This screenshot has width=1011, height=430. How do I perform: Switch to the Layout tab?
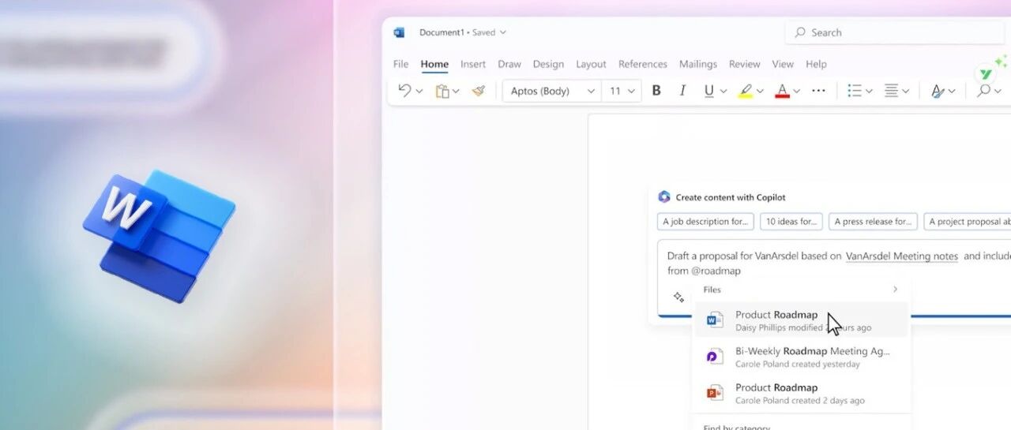pos(591,64)
